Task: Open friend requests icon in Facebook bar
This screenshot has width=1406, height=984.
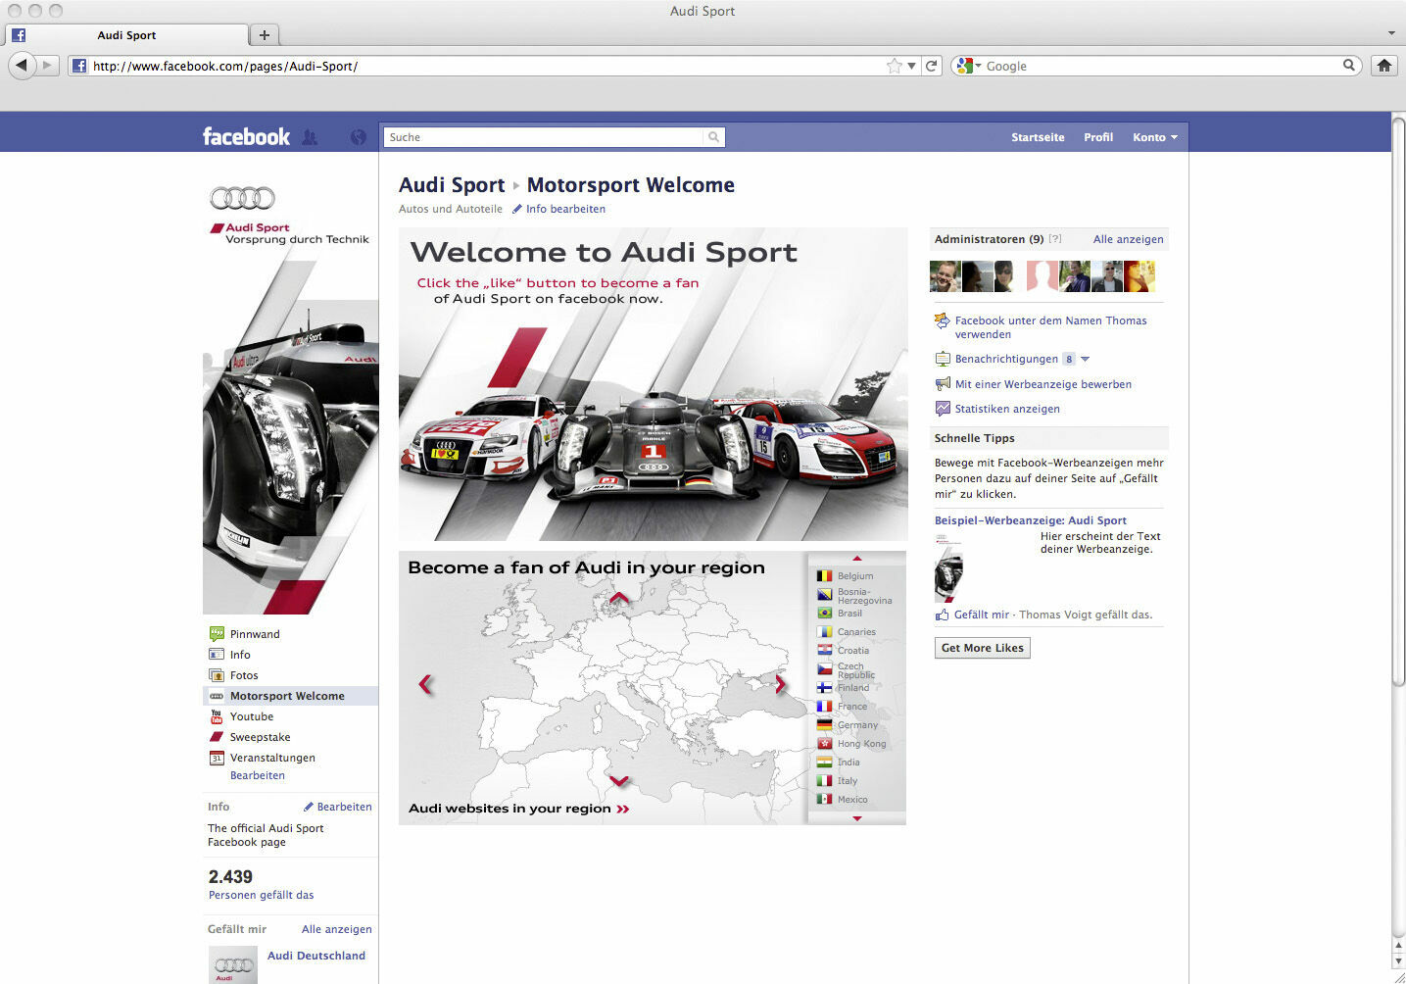Action: pos(310,137)
